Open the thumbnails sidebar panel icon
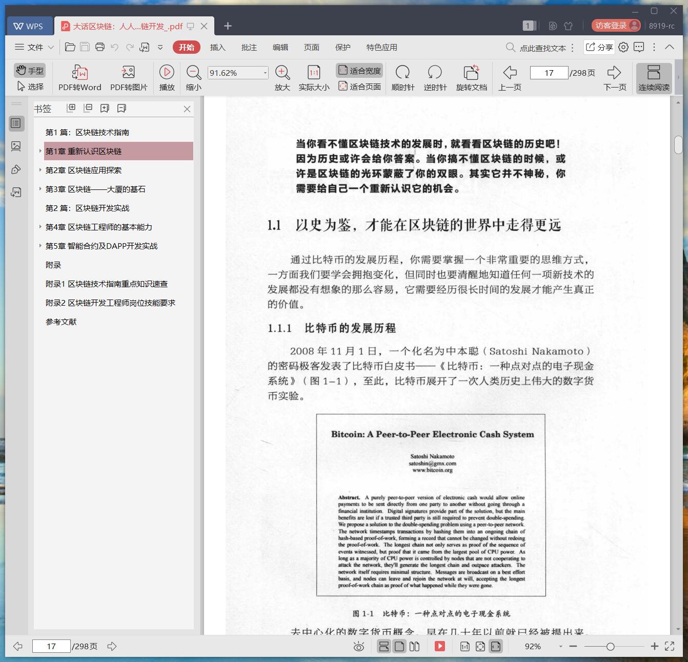This screenshot has height=662, width=688. pyautogui.click(x=16, y=146)
